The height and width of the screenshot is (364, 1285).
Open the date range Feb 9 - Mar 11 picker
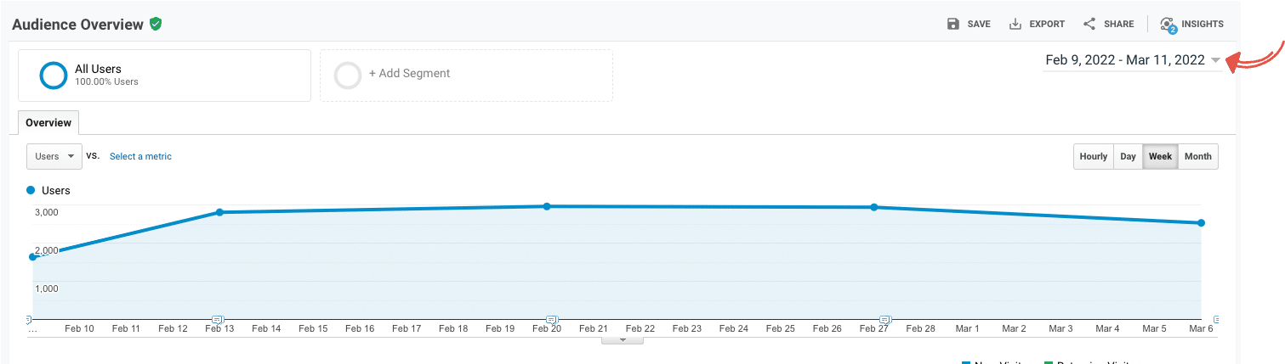tap(1133, 59)
